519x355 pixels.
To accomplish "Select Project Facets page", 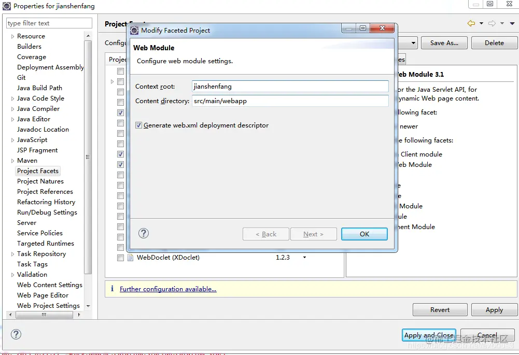I will coord(38,171).
